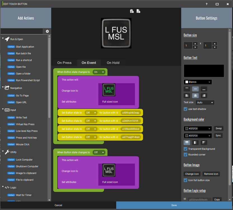Switch to the On Hold tab
Image resolution: width=233 pixels, height=210 pixels.
point(113,63)
